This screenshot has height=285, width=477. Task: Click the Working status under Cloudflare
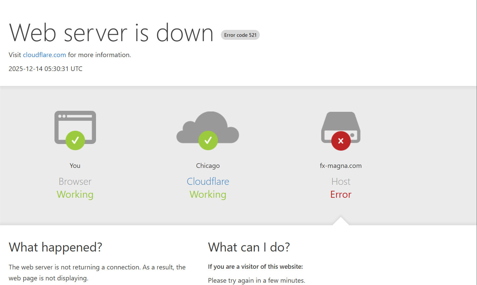click(208, 194)
